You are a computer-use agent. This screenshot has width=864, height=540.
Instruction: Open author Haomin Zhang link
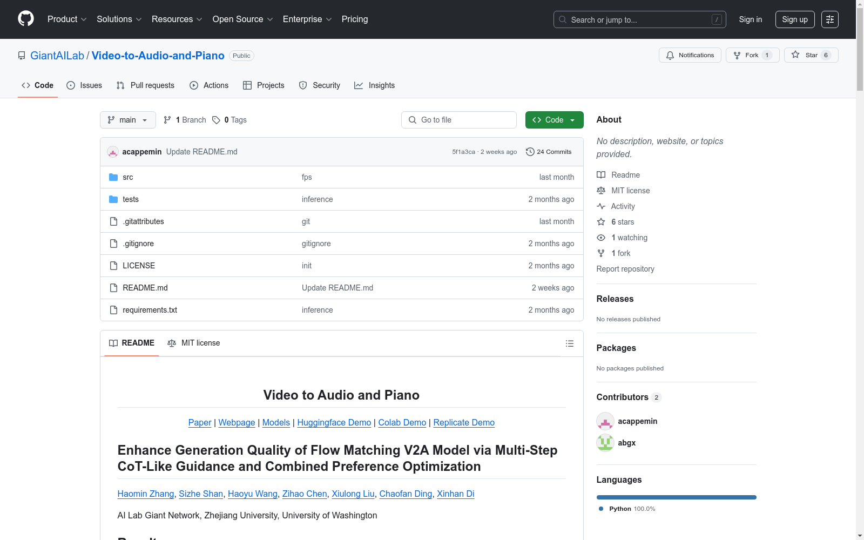[x=146, y=494]
